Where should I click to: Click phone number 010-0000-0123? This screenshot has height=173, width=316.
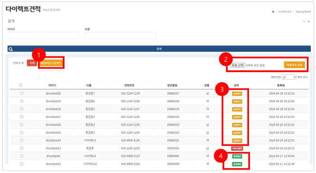pos(130,156)
